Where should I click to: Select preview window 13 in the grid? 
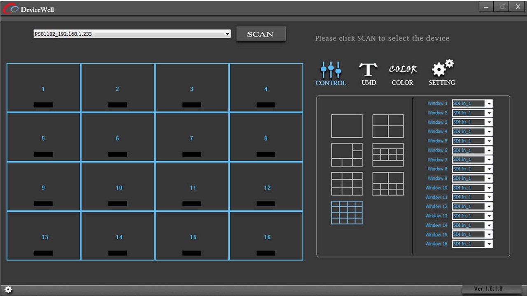tap(44, 236)
